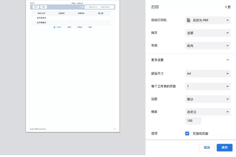Click the 1 页 page count text

click(227, 7)
